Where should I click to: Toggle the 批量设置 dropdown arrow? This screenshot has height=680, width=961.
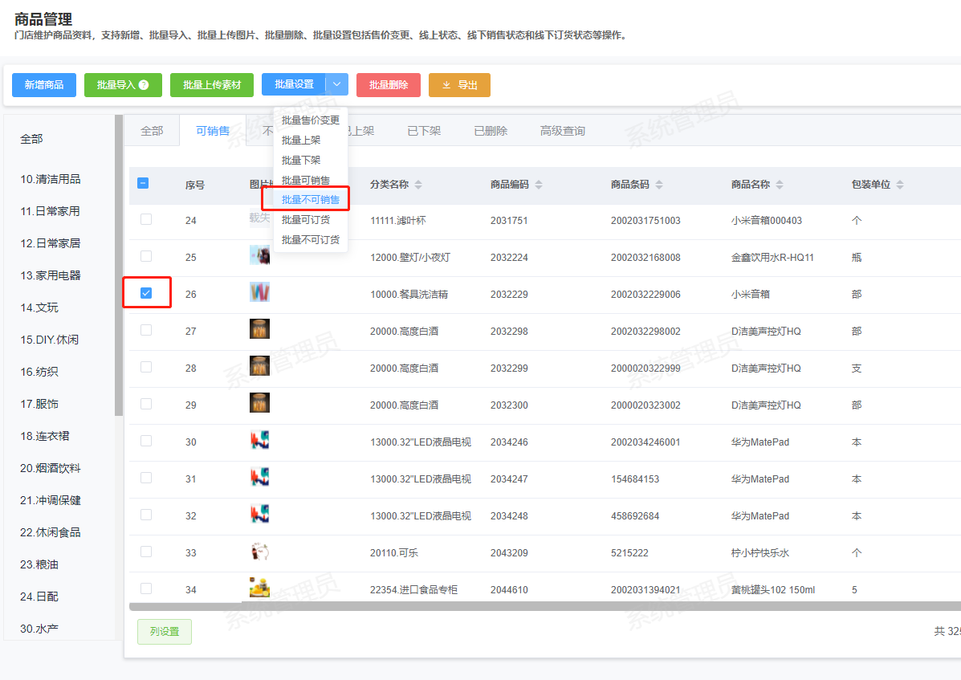pos(337,84)
